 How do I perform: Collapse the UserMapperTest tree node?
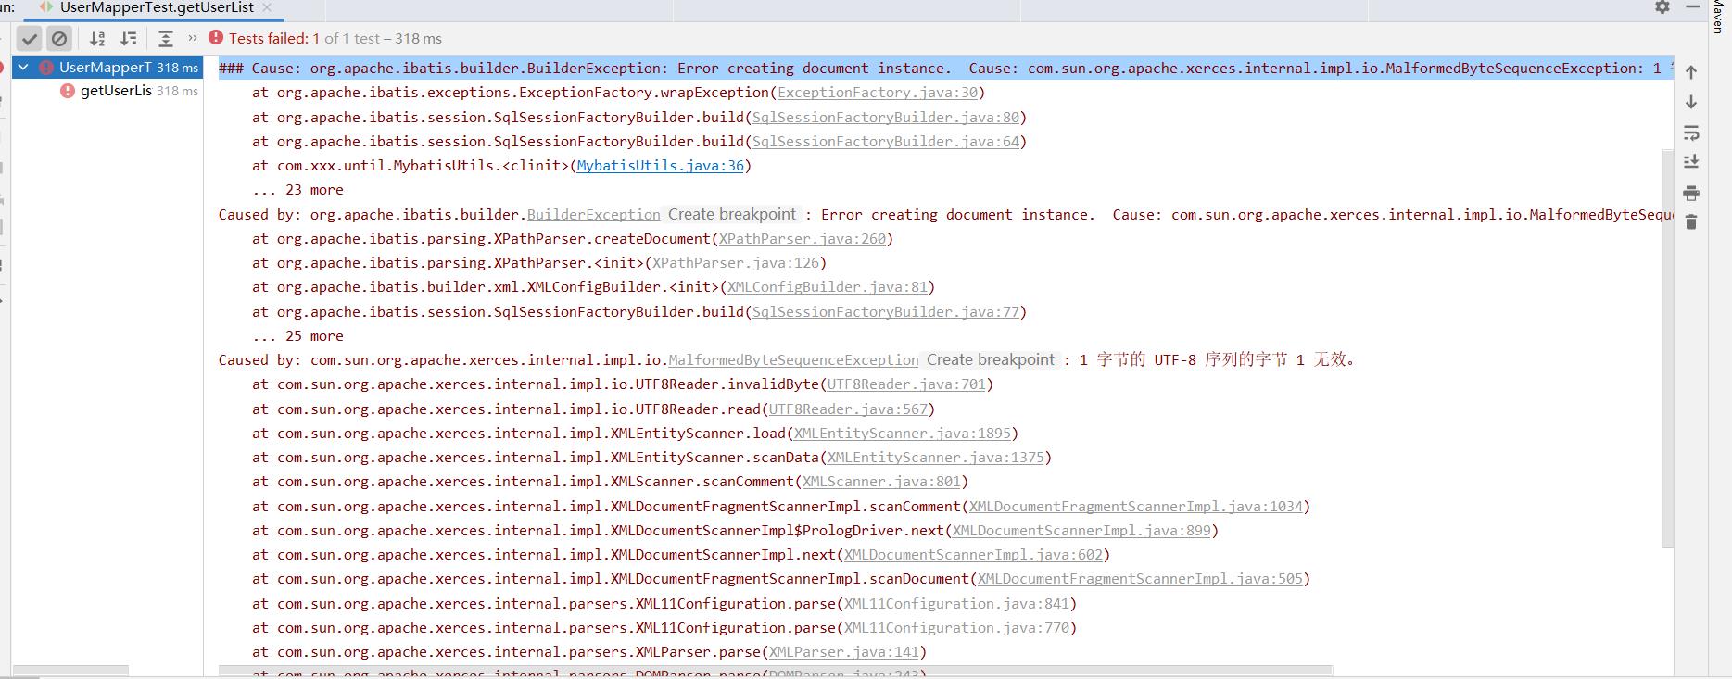click(24, 68)
